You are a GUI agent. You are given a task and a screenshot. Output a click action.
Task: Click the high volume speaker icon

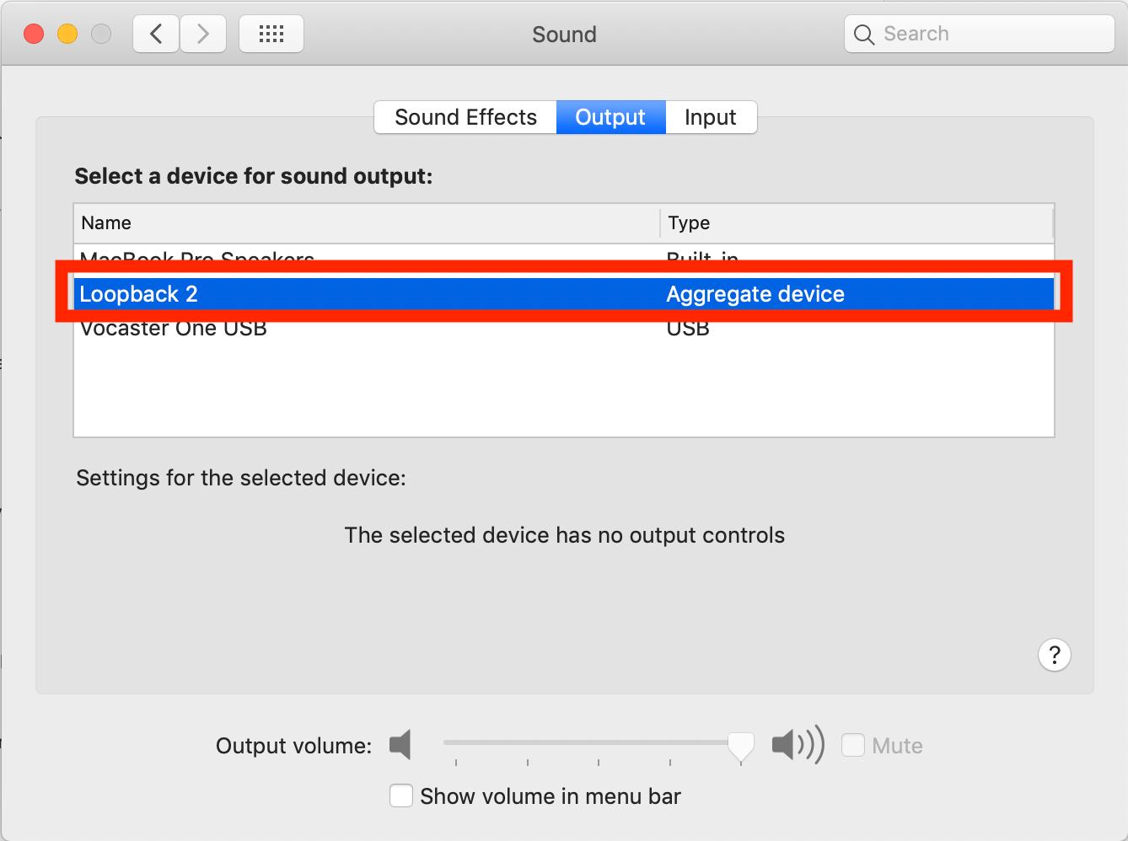tap(798, 745)
